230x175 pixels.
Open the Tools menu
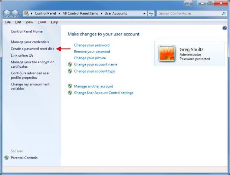coord(42,22)
